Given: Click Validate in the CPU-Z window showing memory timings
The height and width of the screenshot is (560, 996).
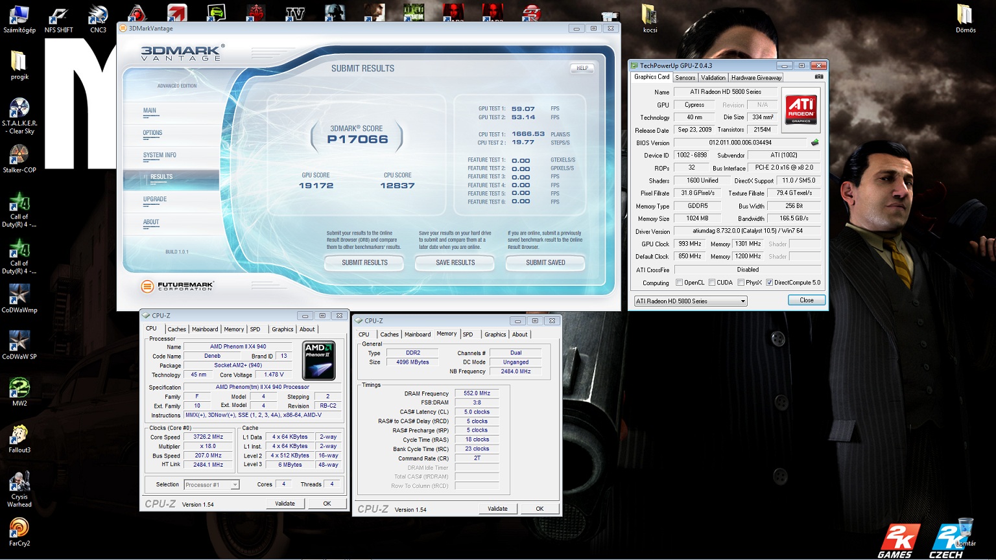Looking at the screenshot, I should click(498, 509).
